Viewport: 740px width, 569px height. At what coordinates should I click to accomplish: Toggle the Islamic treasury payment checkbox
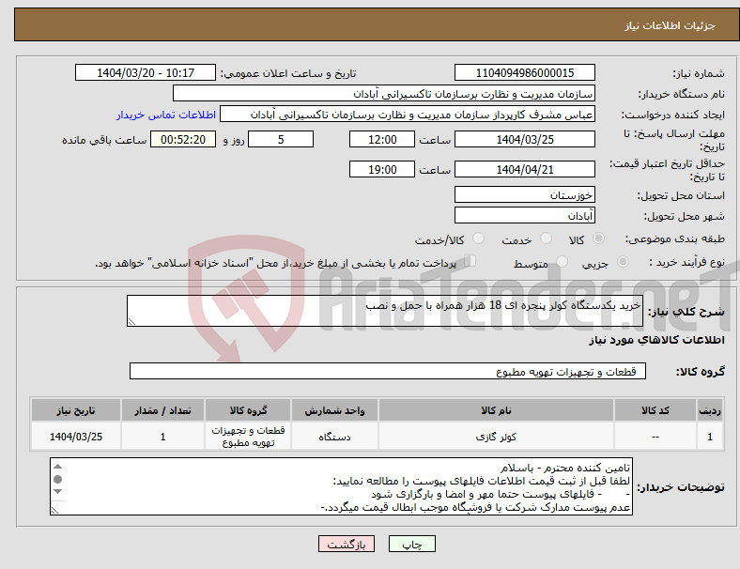coord(470,261)
